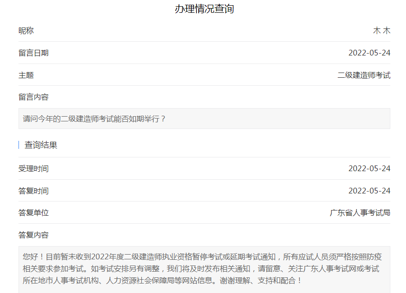
Task: Click the 2022-05-24 value beside 答复时间
Action: (369, 191)
